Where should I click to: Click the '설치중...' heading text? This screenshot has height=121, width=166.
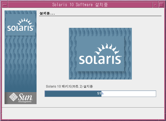[47, 13]
